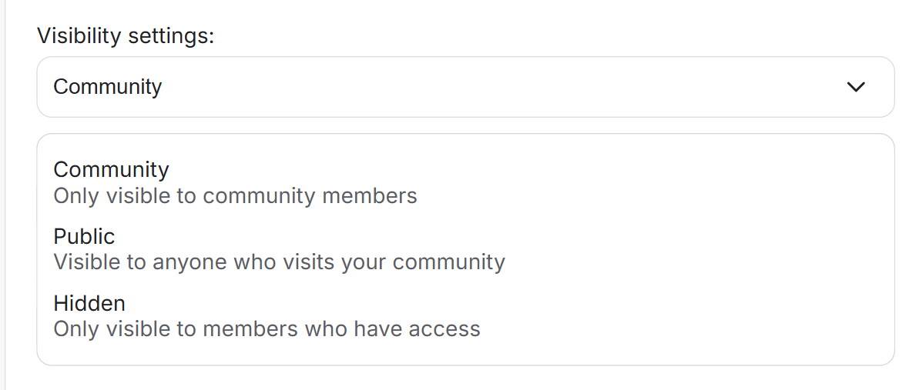Click the selected "Community" value in the combo box
Screen dimensions: 919x390
108,87
